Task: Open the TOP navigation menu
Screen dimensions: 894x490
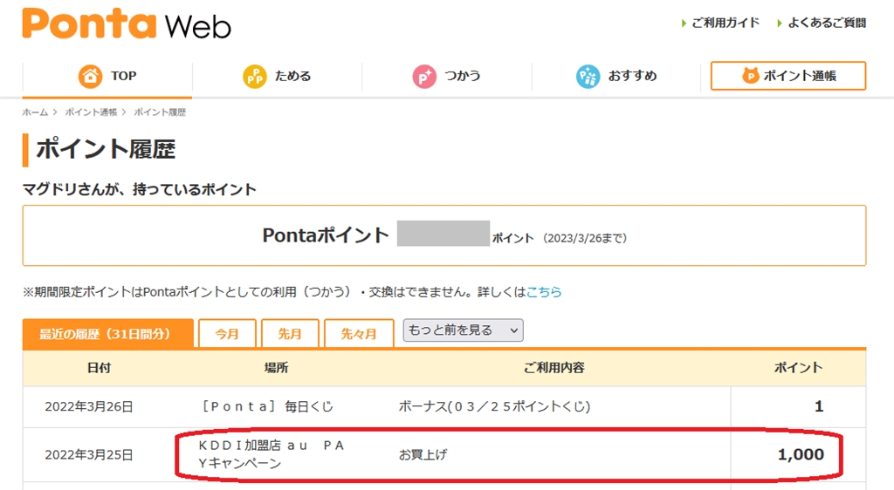Action: (107, 76)
